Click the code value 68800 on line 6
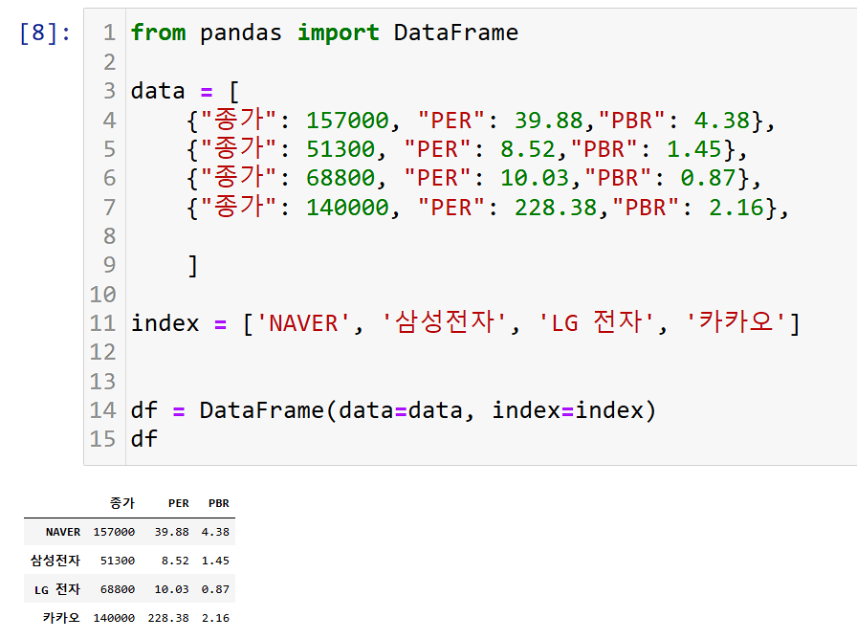 pos(340,178)
